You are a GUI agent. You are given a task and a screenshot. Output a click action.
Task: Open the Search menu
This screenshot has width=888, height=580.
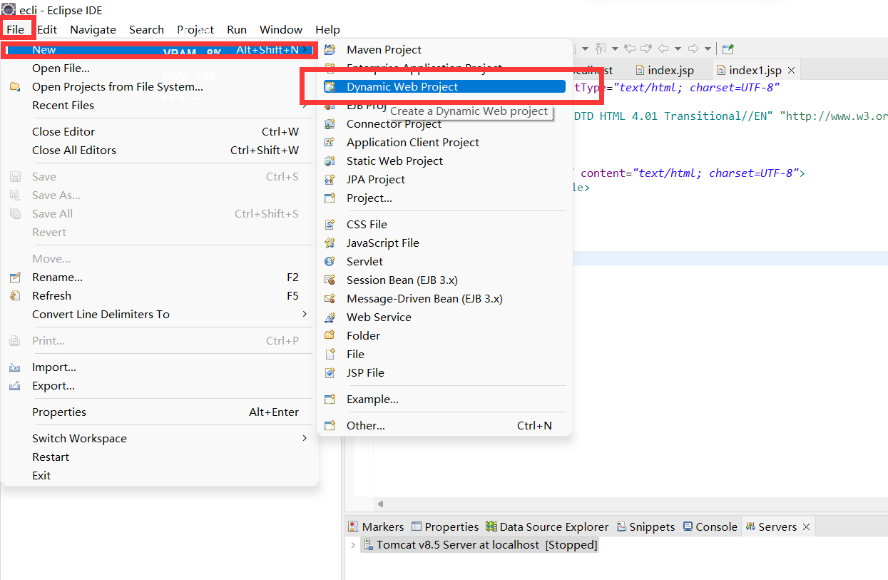coord(146,29)
